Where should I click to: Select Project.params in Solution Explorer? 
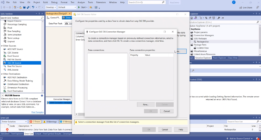pos(201,32)
